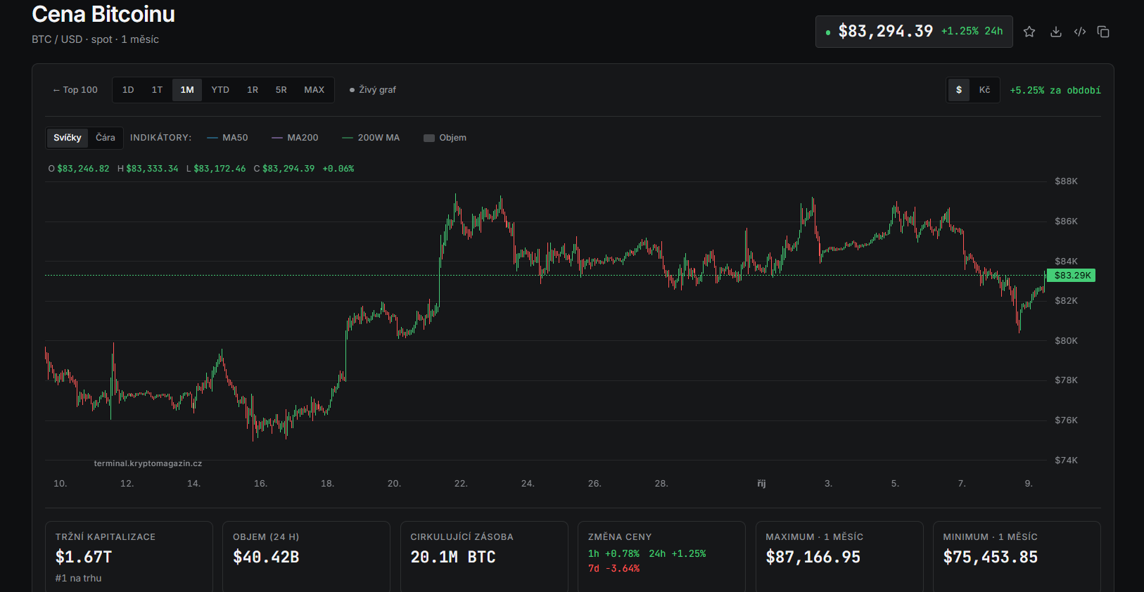
Task: Select the MAX time range
Action: [314, 90]
